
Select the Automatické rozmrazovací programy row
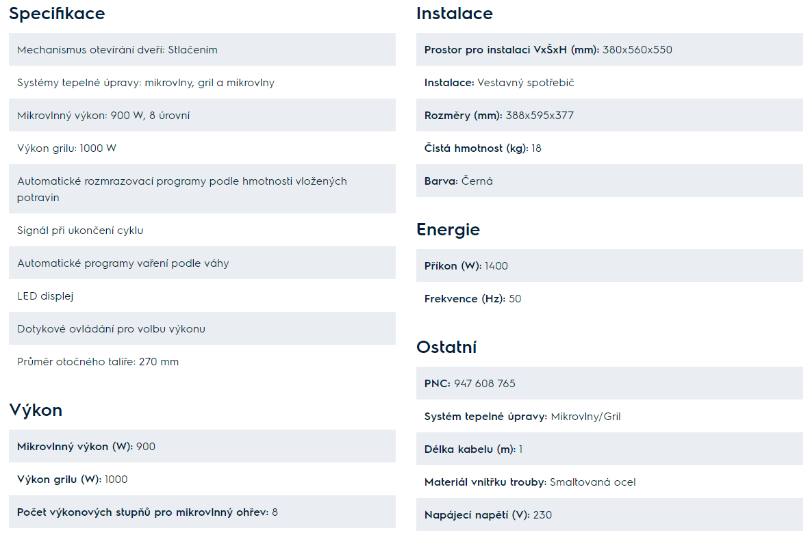tap(202, 189)
